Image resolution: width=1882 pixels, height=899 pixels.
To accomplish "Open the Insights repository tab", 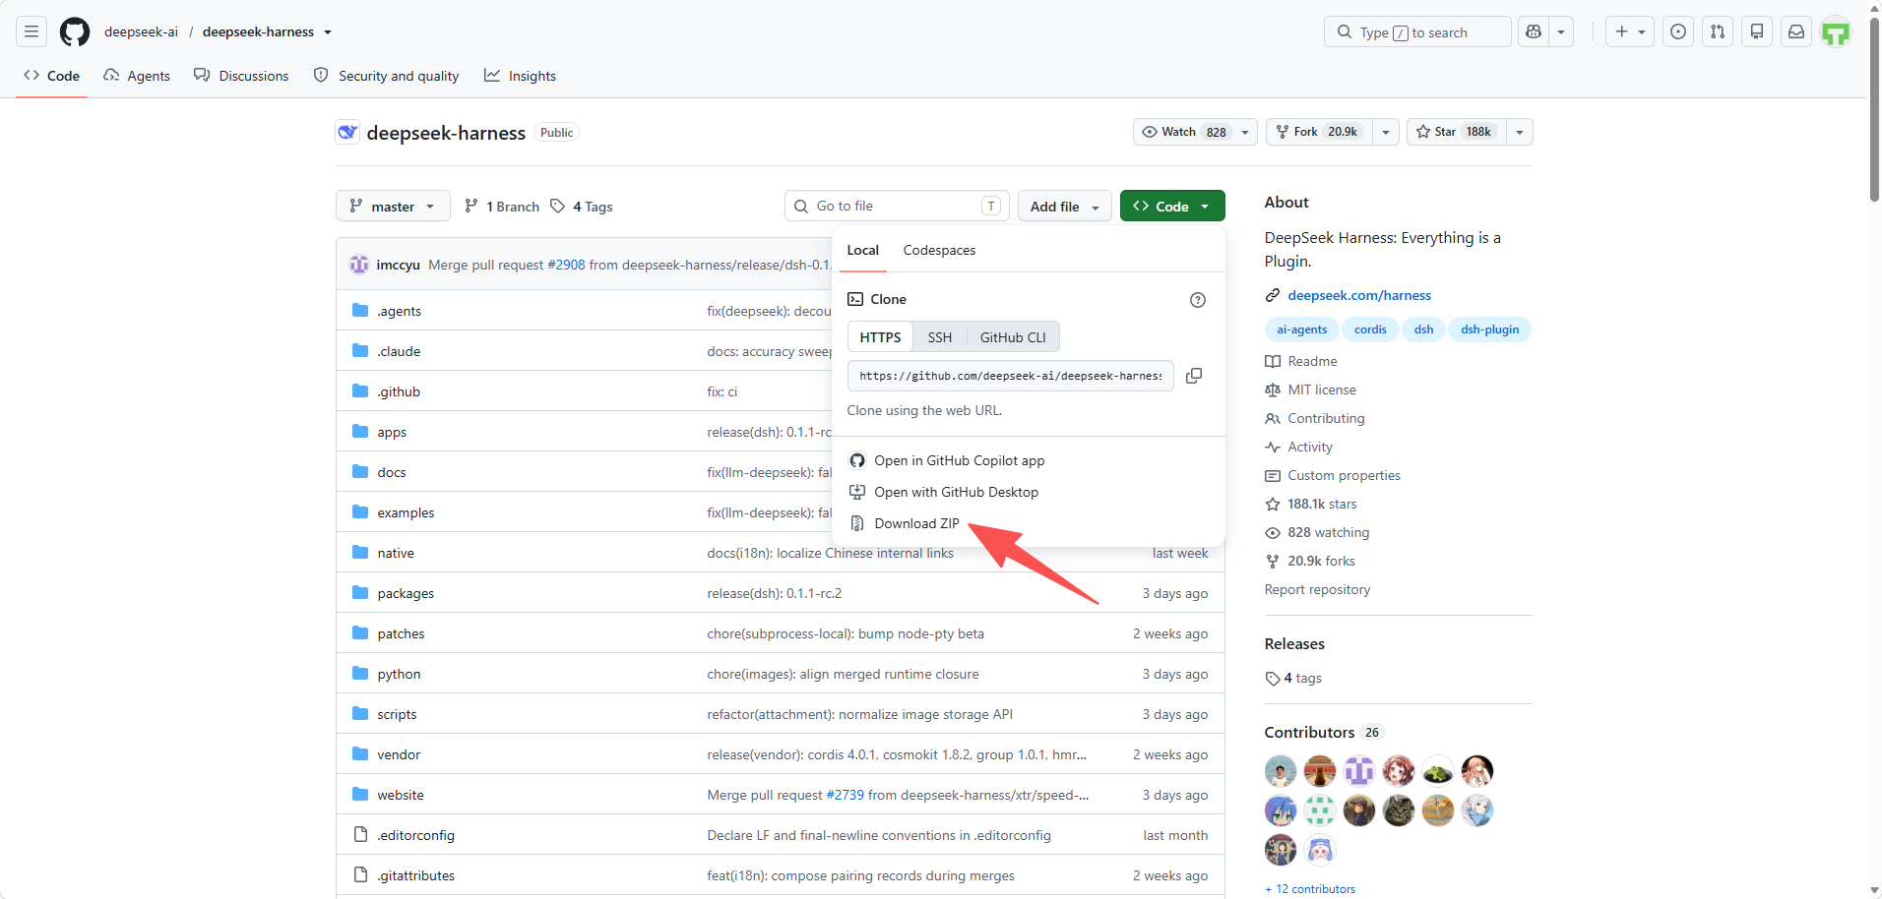I will tap(520, 76).
